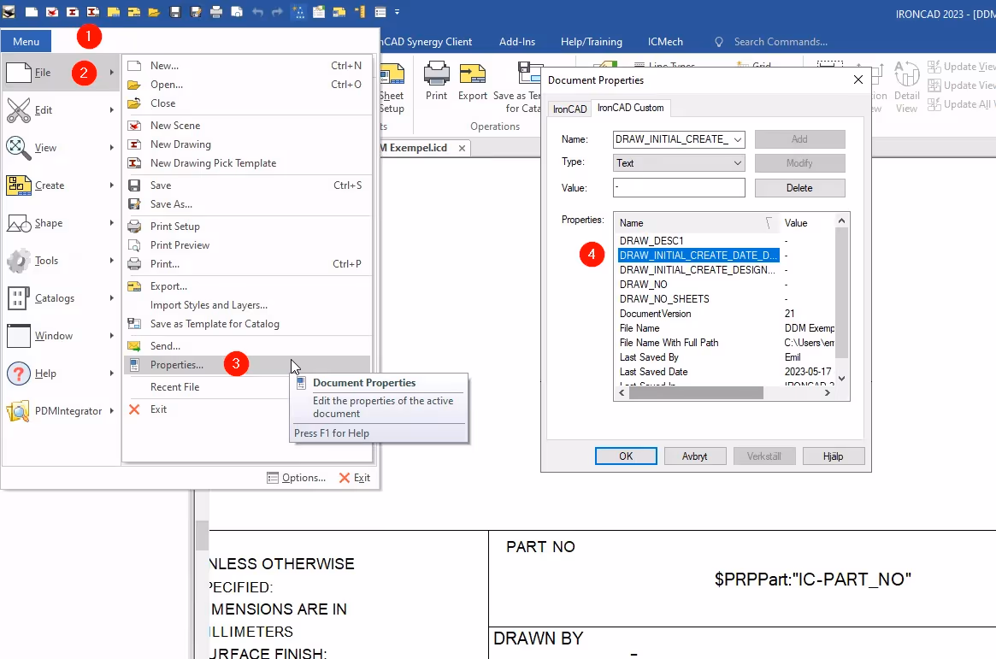
Task: Open the Name combo box dropdown
Action: click(x=738, y=139)
